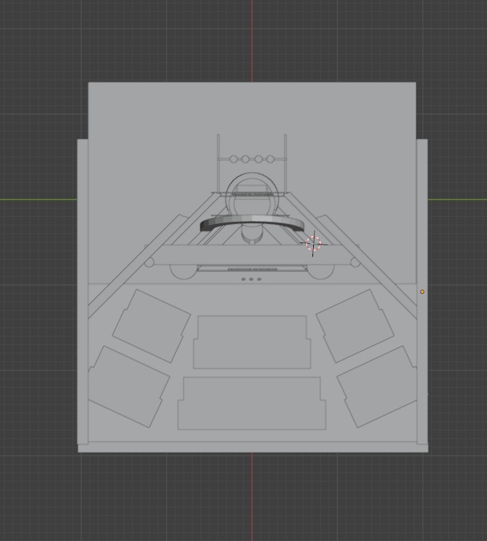The image size is (487, 541).
Task: Select the dark curved ring object
Action: click(x=252, y=223)
